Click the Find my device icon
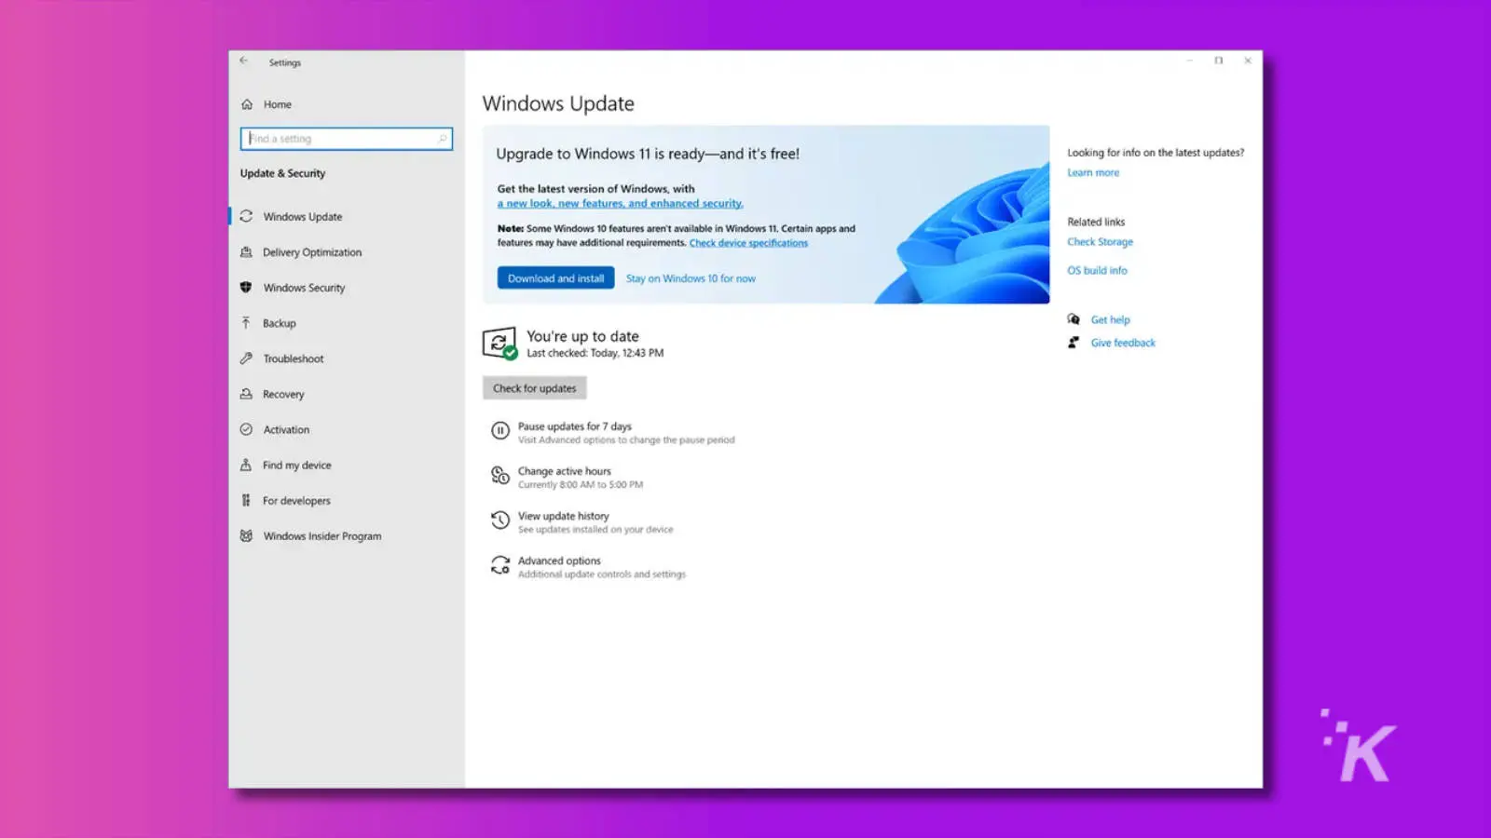Image resolution: width=1491 pixels, height=838 pixels. coord(246,465)
